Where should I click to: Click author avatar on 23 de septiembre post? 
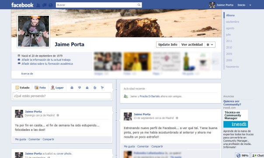point(128,116)
